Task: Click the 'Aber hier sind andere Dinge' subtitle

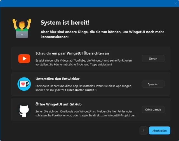Action: coord(102,34)
